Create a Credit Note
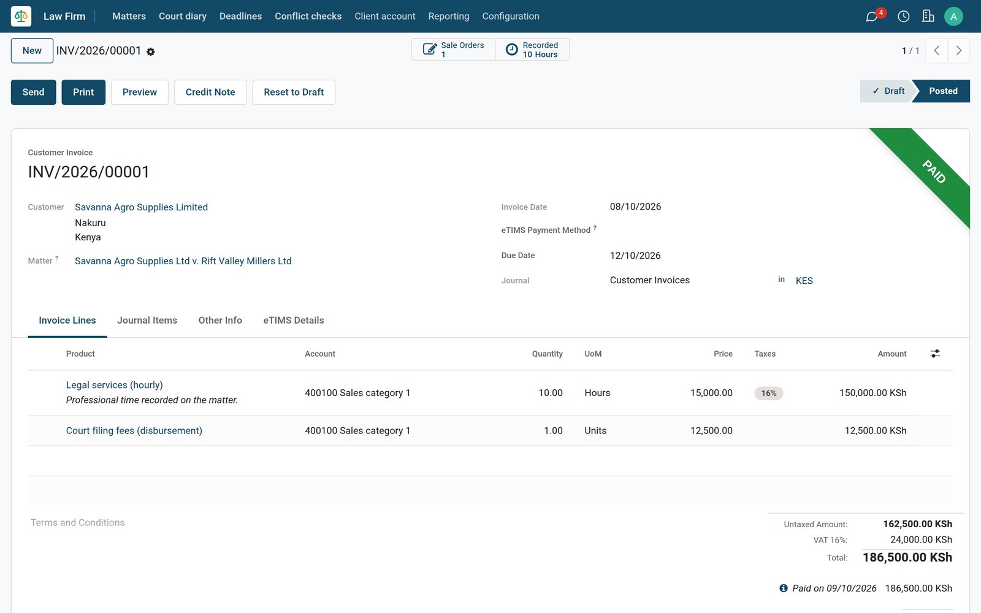Screen dimensions: 981x613 [210, 92]
